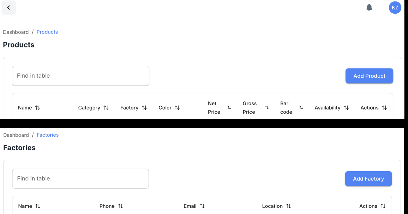Focus the Factories Find in table field
The image size is (408, 214).
click(x=80, y=179)
